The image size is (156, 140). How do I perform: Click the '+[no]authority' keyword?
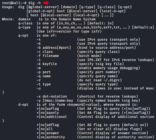click(51, 137)
